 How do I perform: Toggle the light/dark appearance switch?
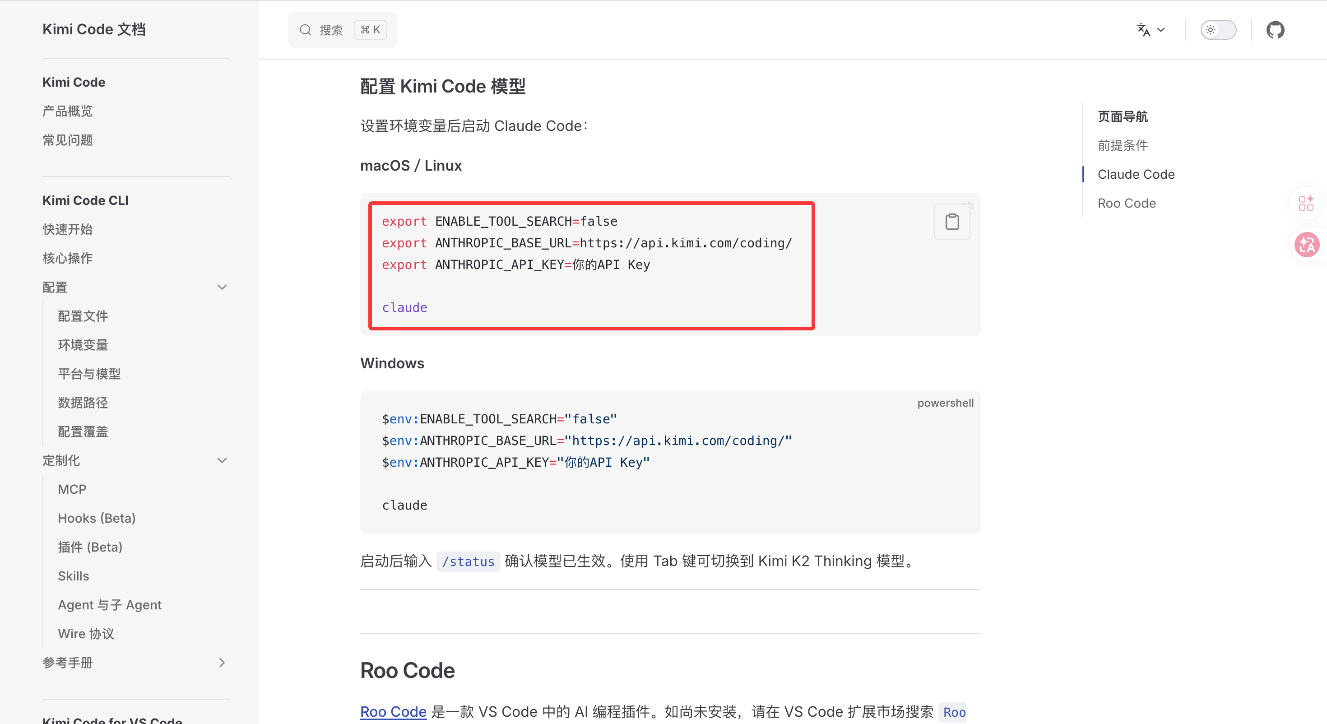coord(1218,30)
